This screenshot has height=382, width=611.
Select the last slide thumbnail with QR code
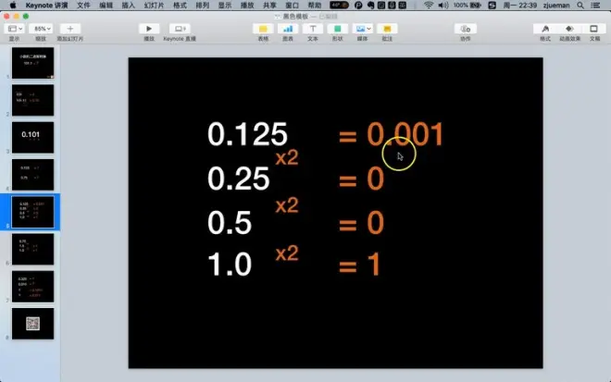(32, 324)
